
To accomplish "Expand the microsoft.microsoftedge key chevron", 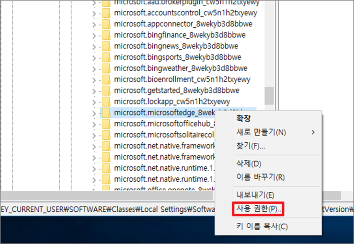I will click(x=94, y=114).
